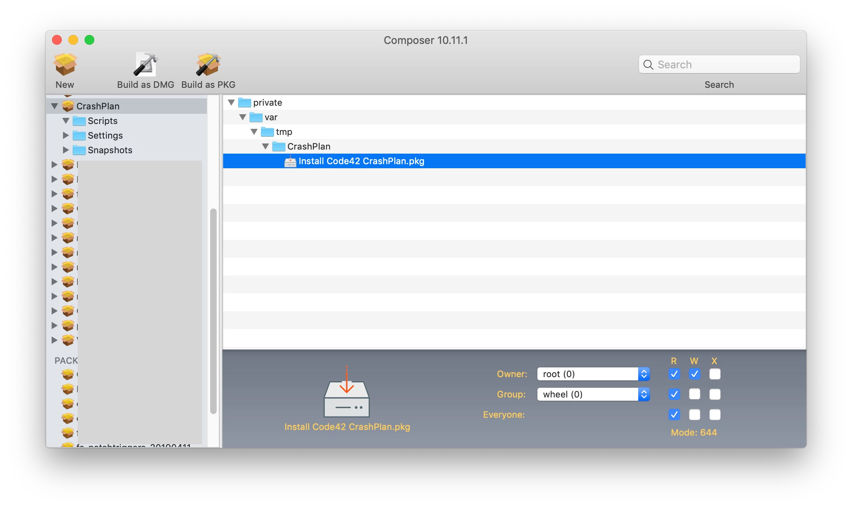Toggle Group read permission checkbox
The height and width of the screenshot is (508, 852).
(674, 394)
